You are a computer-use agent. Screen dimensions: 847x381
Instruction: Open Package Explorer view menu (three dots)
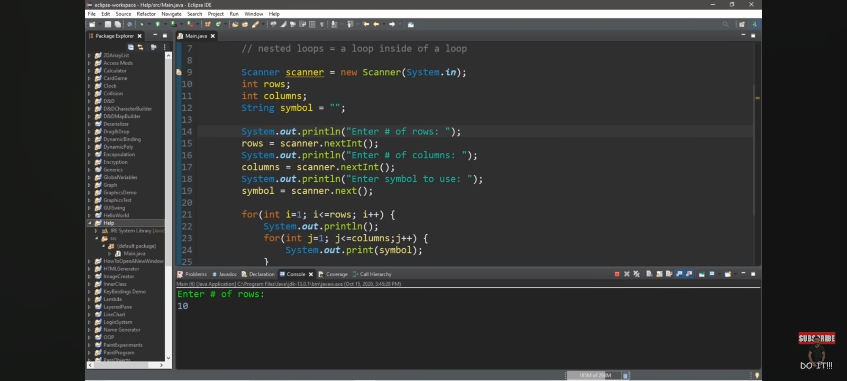(165, 47)
